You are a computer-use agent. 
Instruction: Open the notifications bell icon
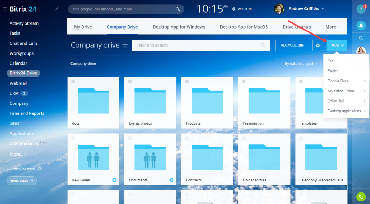click(361, 26)
